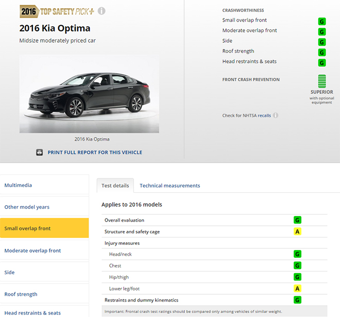340x317 pixels.
Task: Click the printer icon for full report
Action: [40, 153]
